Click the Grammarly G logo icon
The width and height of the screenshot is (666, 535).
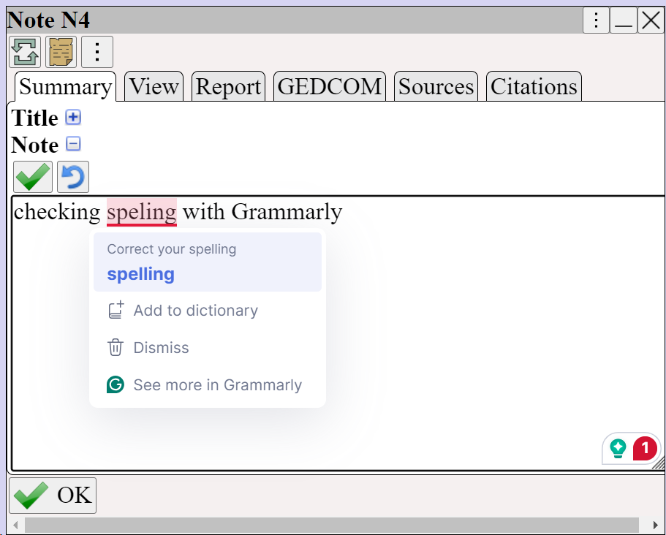coord(116,384)
